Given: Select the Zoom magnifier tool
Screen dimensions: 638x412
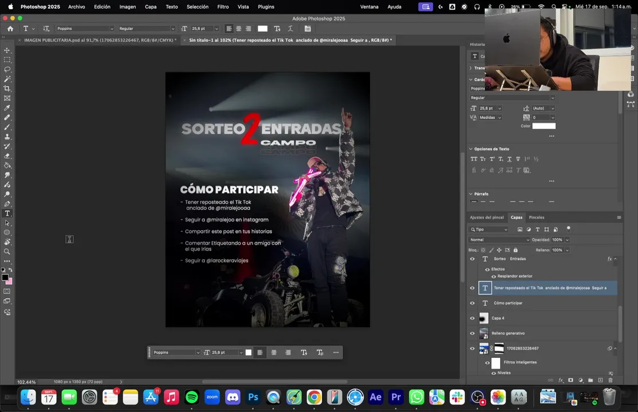Looking at the screenshot, I should click(x=7, y=252).
